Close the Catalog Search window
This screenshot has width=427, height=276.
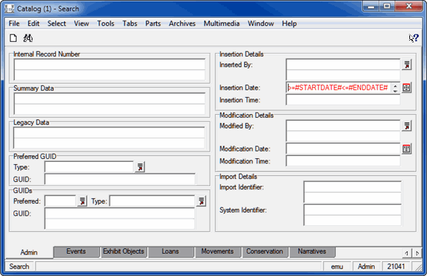409,7
